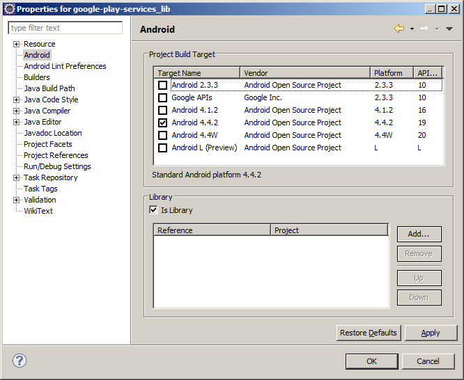This screenshot has width=464, height=380.
Task: Open Project References page
Action: [x=56, y=155]
